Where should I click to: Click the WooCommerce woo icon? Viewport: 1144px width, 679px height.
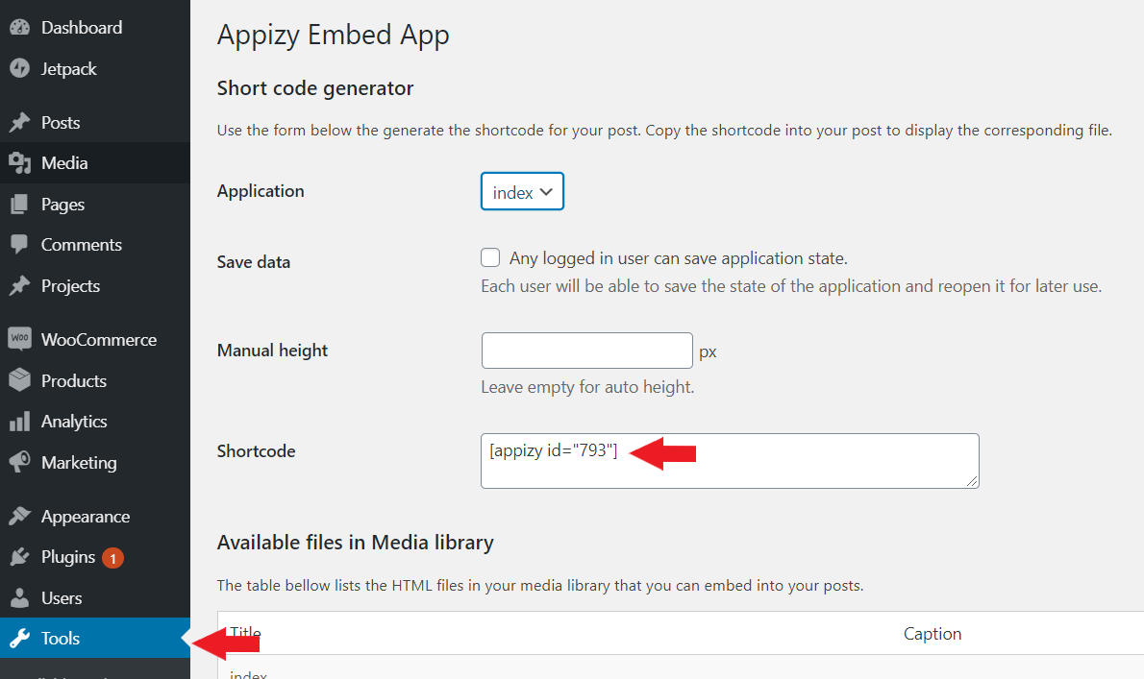(x=19, y=339)
